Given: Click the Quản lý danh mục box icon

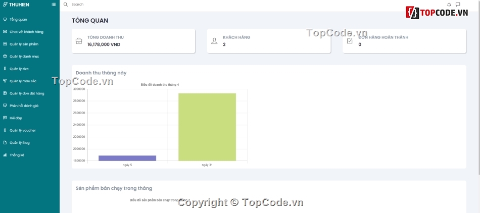Looking at the screenshot, I should click(x=5, y=56).
